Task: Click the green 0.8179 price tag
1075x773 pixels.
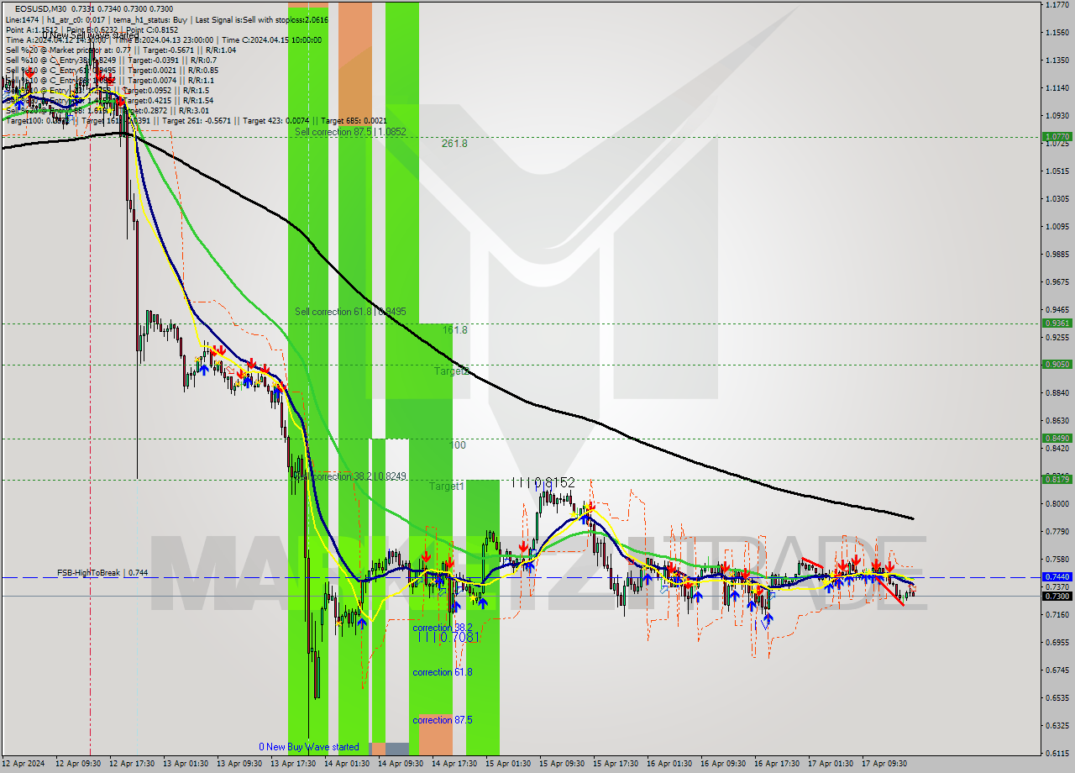Action: click(x=1057, y=479)
